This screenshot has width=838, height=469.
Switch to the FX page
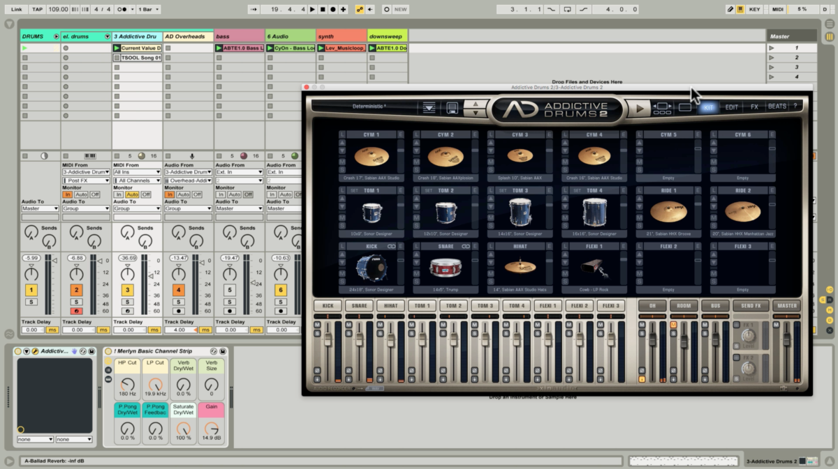(754, 107)
